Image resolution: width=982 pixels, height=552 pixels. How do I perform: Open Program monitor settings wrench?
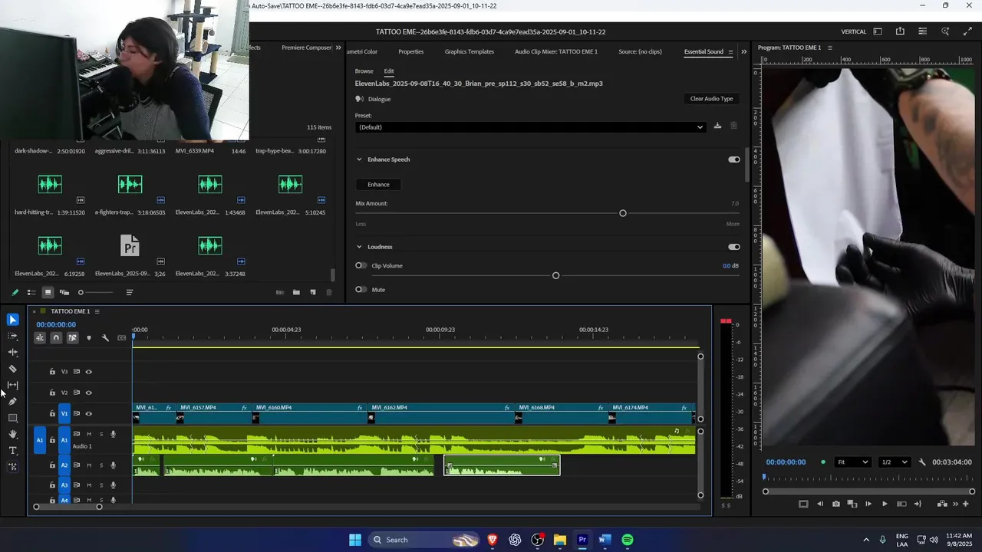coord(922,462)
